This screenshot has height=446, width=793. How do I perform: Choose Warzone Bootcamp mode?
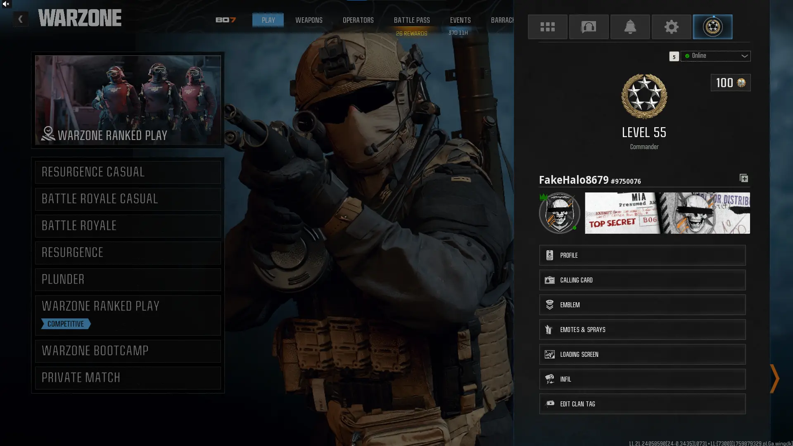tap(128, 351)
